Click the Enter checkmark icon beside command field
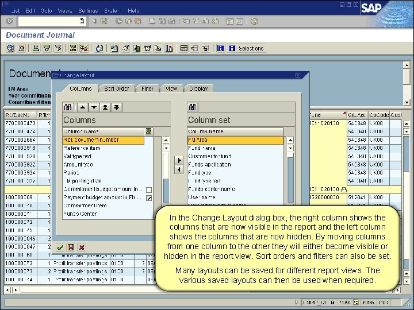The height and width of the screenshot is (310, 414). click(10, 21)
